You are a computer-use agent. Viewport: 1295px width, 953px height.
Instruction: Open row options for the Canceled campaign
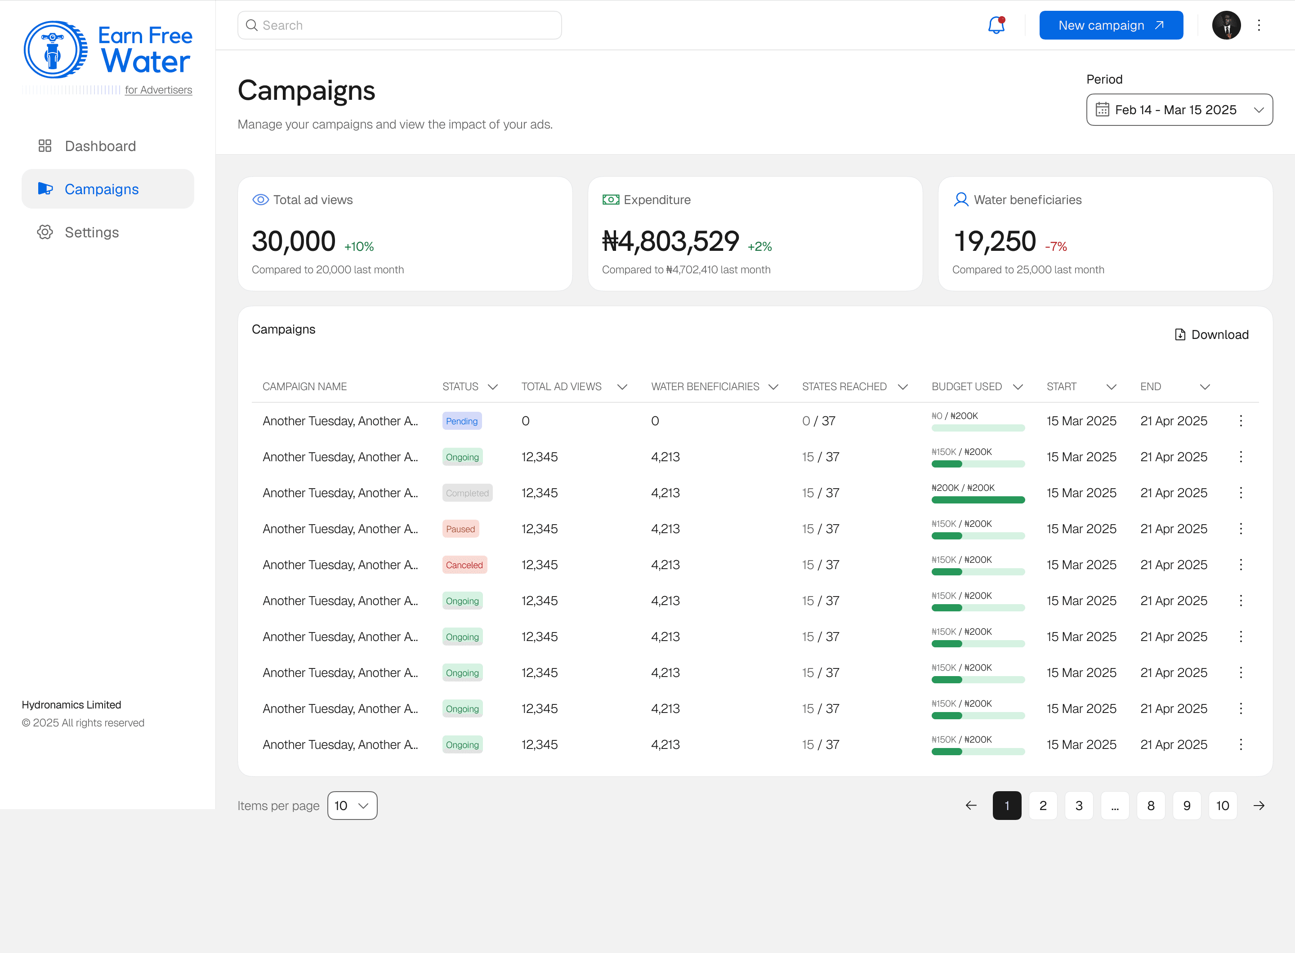(1241, 566)
